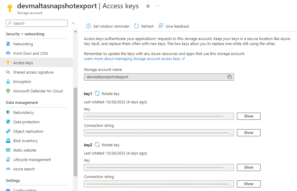Click the masked key2 Connection string field
297x191 pixels.
tap(159, 184)
